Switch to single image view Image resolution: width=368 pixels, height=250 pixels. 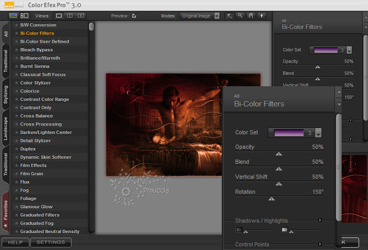pos(59,15)
